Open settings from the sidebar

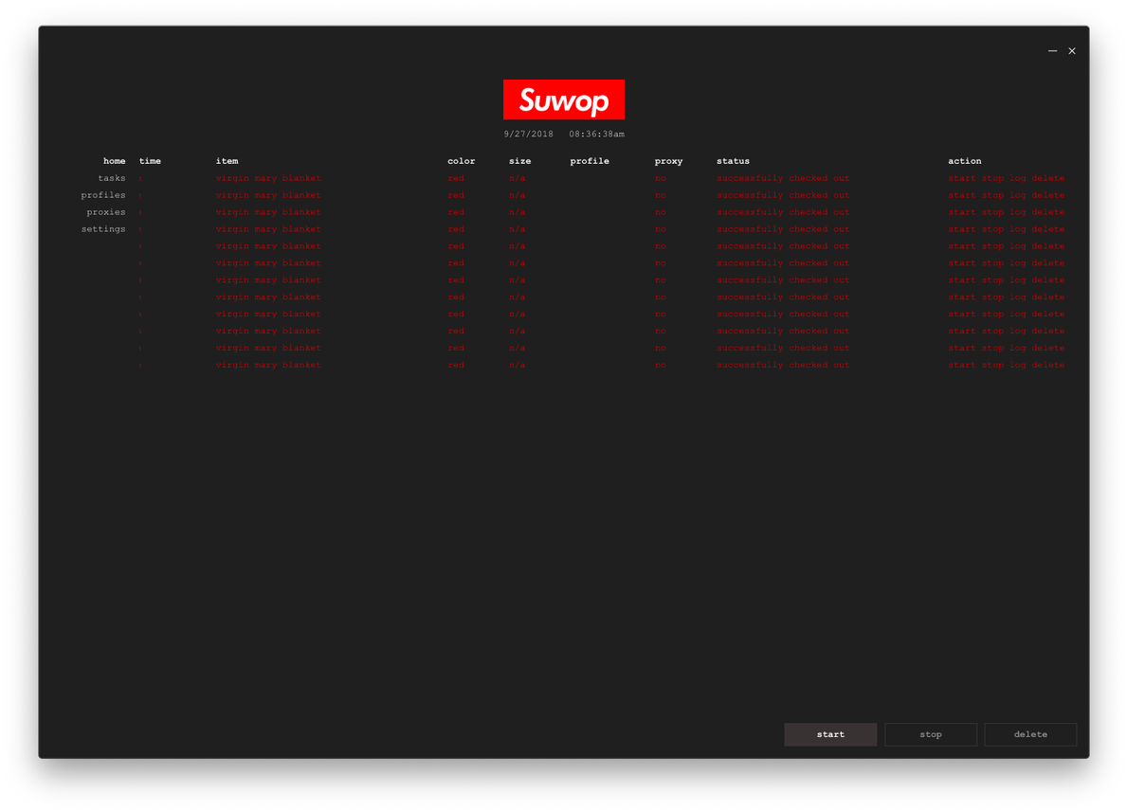click(102, 229)
